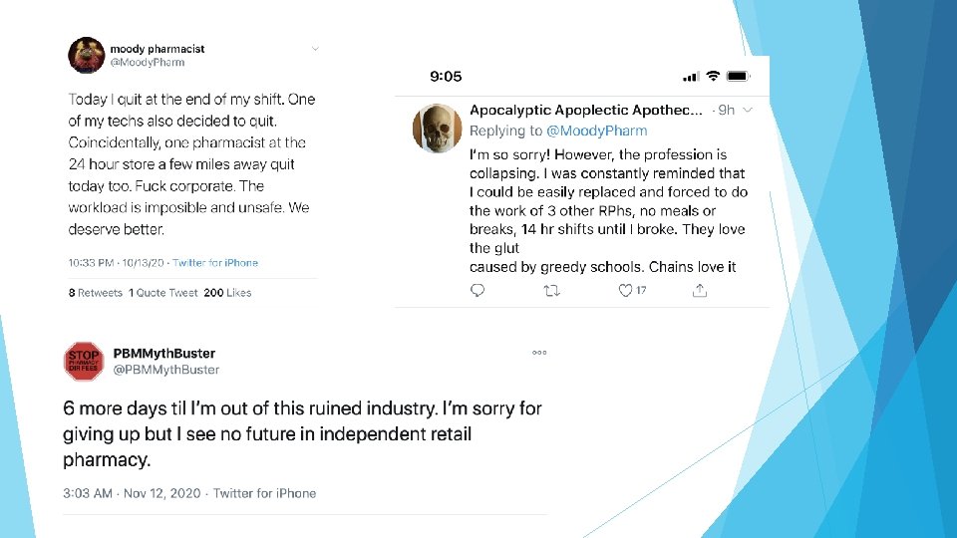Click the skull profile avatar
957x538 pixels.
(x=435, y=130)
